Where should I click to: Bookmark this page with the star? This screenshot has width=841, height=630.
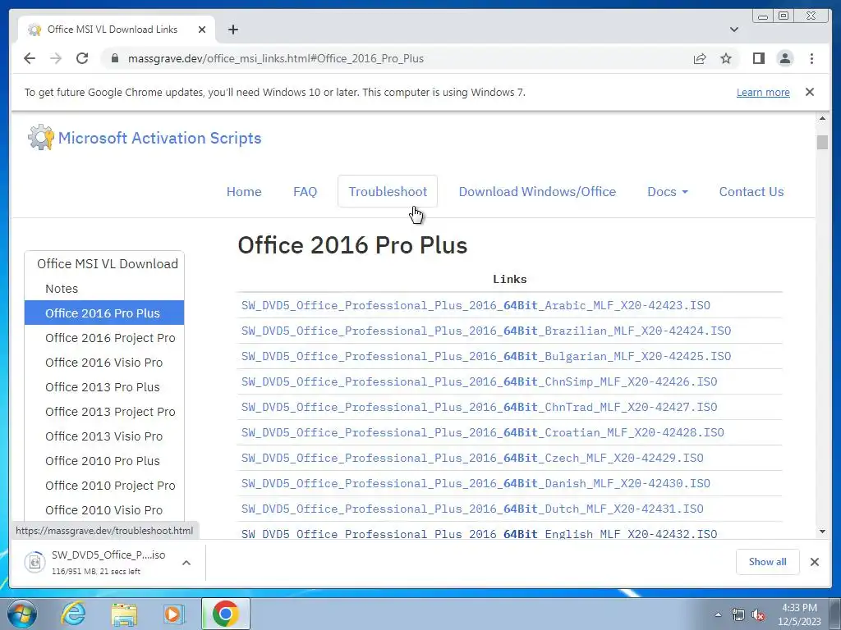pos(726,58)
